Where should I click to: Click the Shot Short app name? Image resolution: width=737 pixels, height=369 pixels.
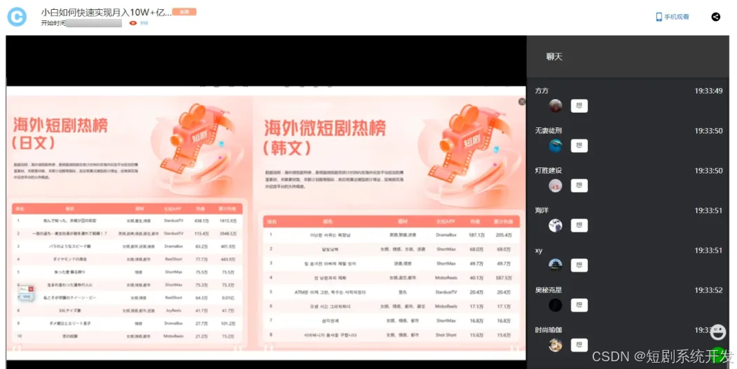click(x=446, y=335)
